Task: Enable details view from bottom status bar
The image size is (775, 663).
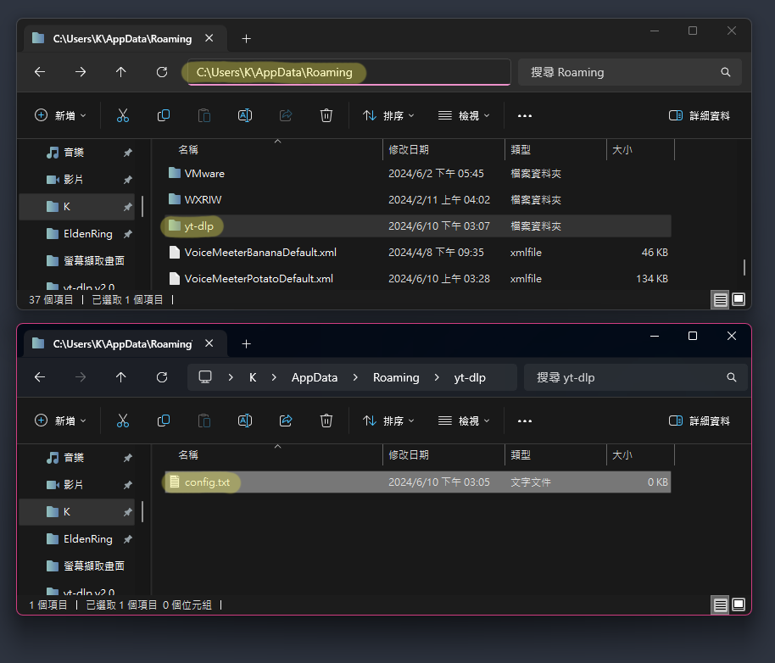Action: [720, 299]
